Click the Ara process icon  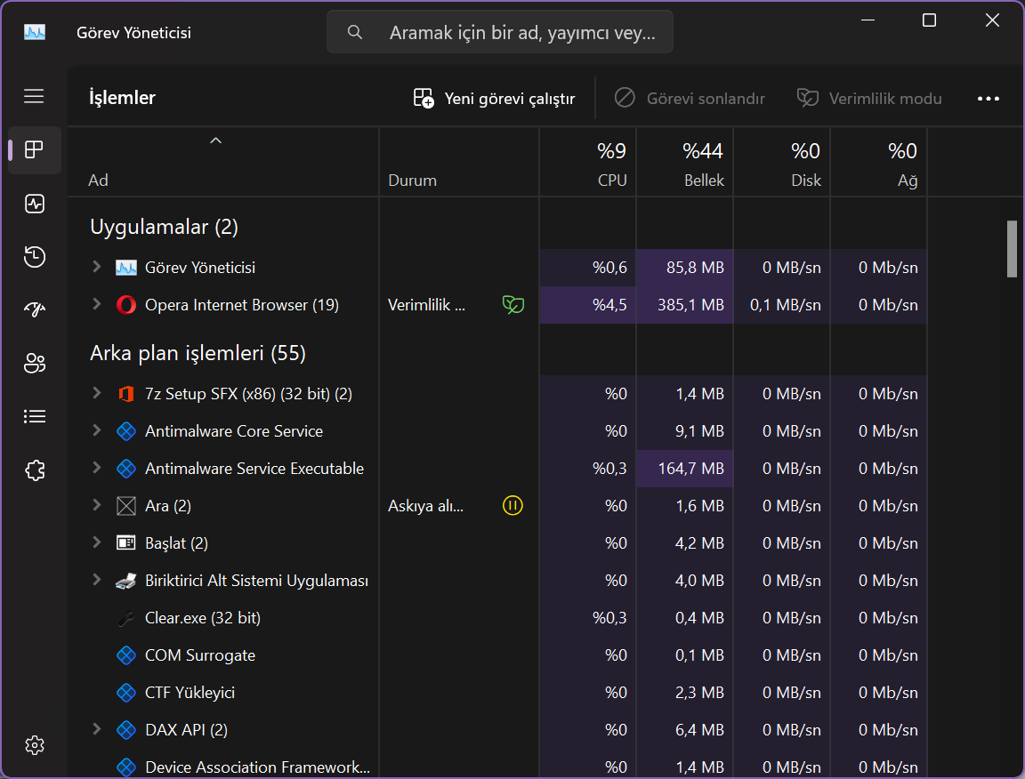coord(126,505)
